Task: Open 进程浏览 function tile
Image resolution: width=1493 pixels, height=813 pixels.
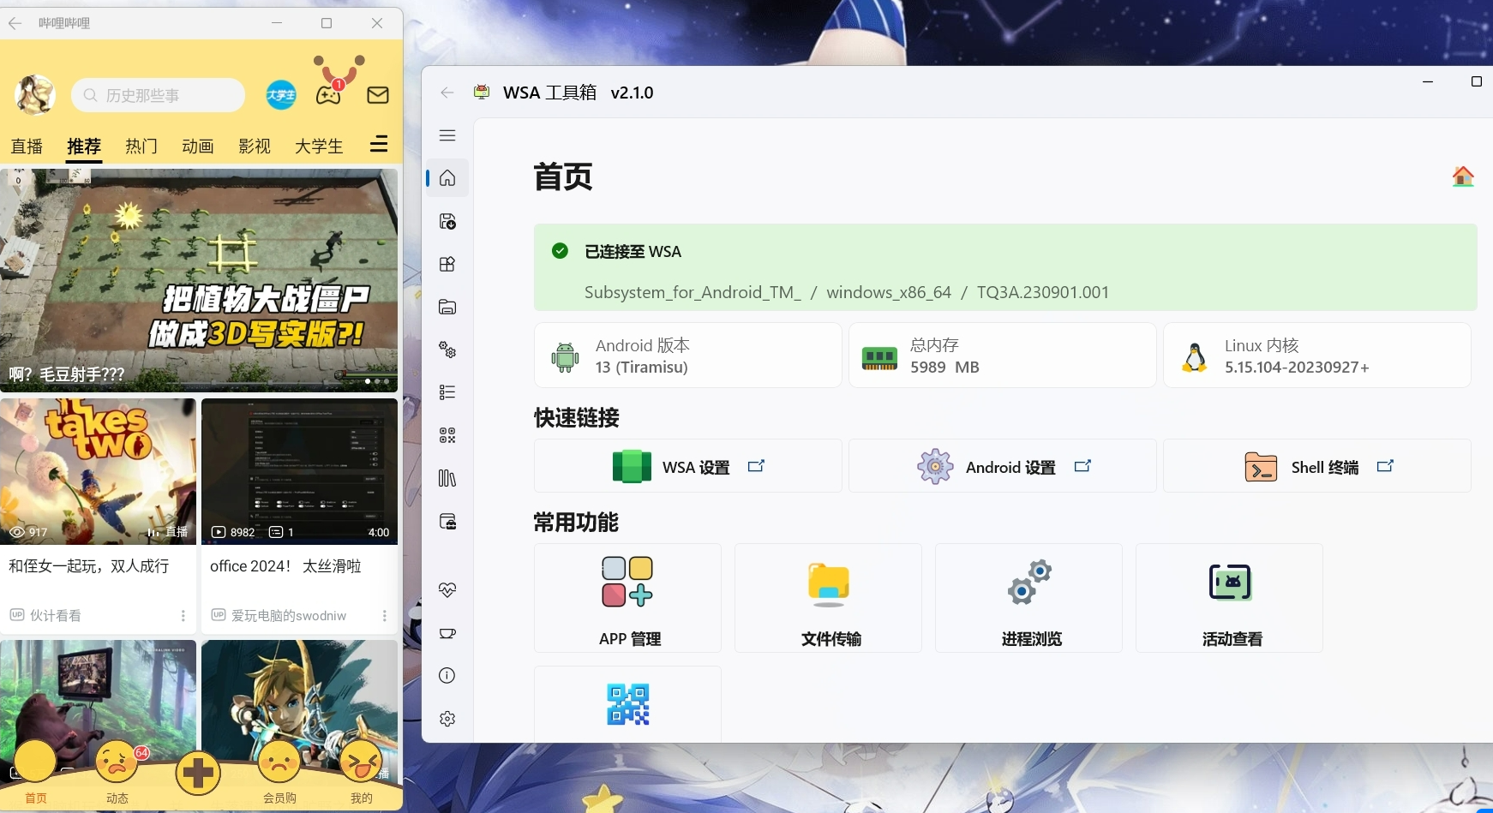Action: click(1028, 598)
